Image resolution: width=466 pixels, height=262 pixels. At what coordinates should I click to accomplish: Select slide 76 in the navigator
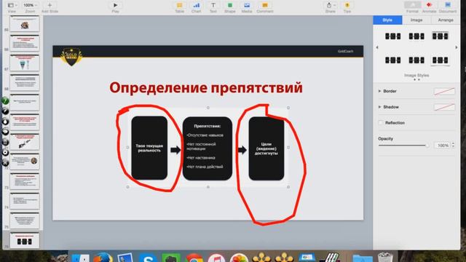point(25,241)
